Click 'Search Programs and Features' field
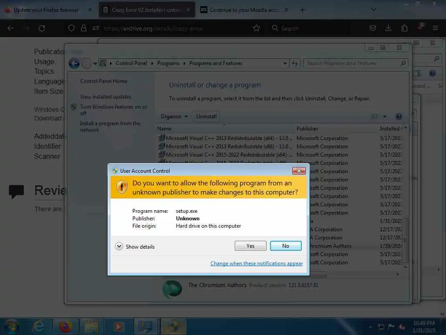446x335 pixels. point(355,63)
